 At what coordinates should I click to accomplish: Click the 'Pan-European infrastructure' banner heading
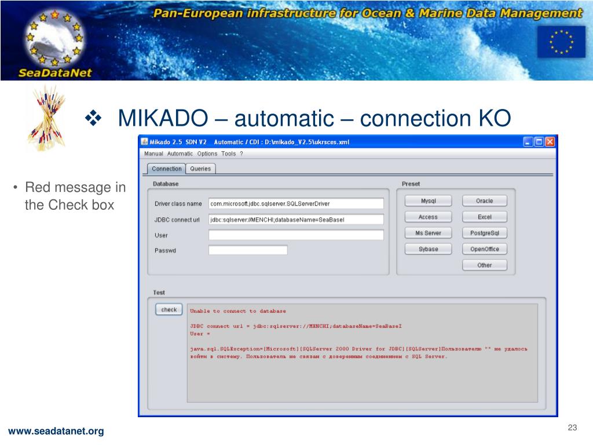click(x=368, y=14)
